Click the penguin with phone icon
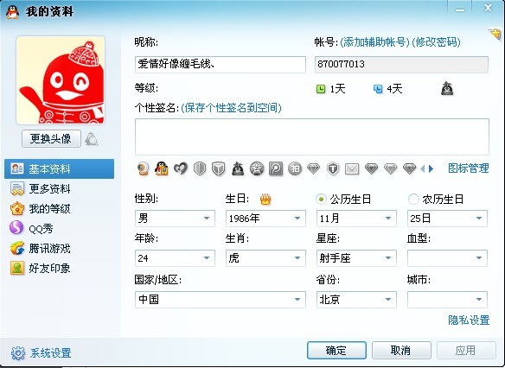Image resolution: width=505 pixels, height=368 pixels. pos(162,168)
